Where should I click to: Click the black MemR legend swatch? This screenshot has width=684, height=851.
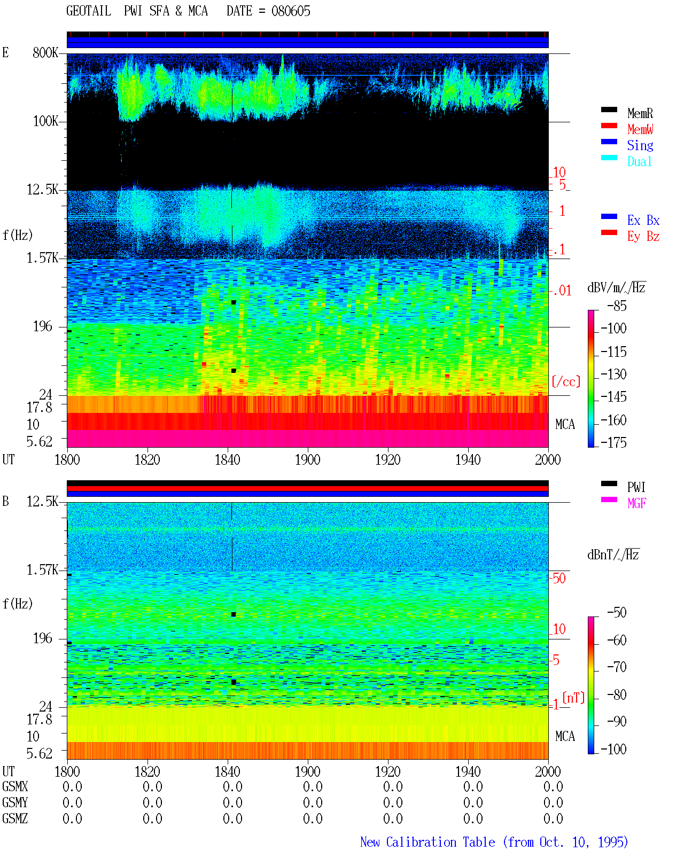[609, 110]
